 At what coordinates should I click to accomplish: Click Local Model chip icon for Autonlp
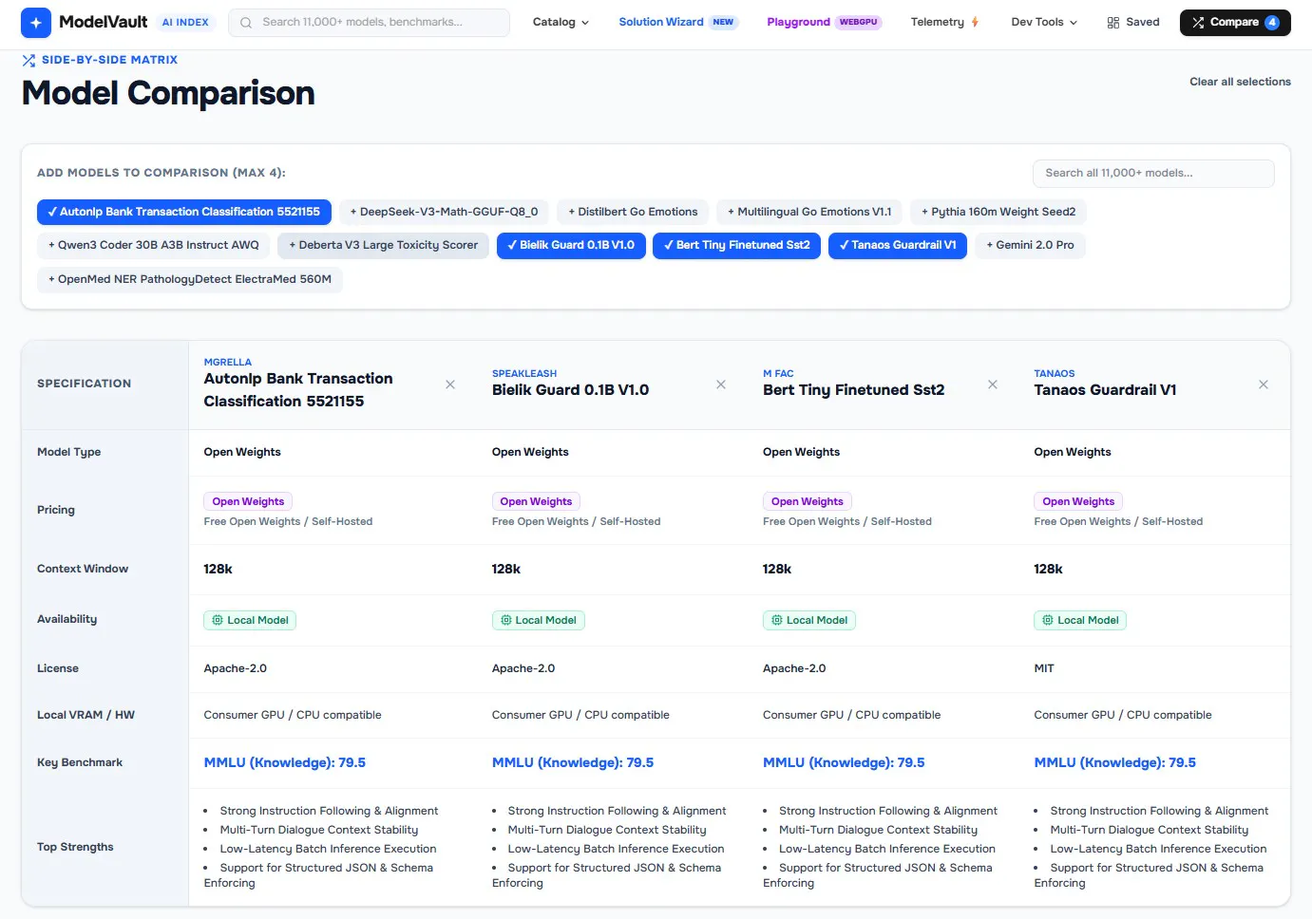pos(218,621)
